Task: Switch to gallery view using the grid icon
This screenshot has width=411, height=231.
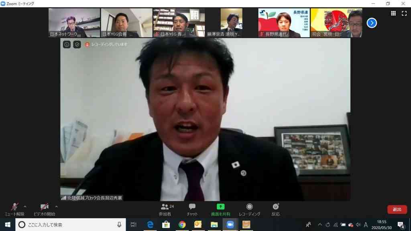Action: (393, 13)
